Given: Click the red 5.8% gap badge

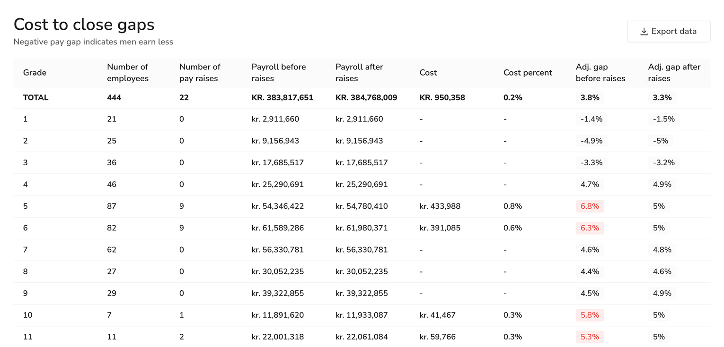Looking at the screenshot, I should pos(590,315).
